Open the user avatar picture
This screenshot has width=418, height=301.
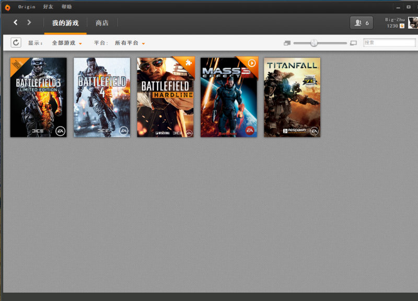point(413,22)
